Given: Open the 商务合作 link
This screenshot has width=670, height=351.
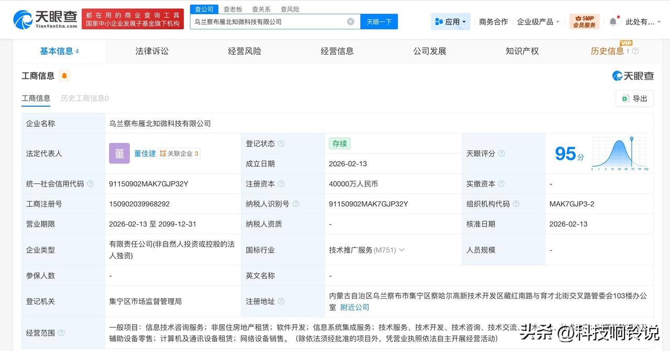Looking at the screenshot, I should coord(493,21).
